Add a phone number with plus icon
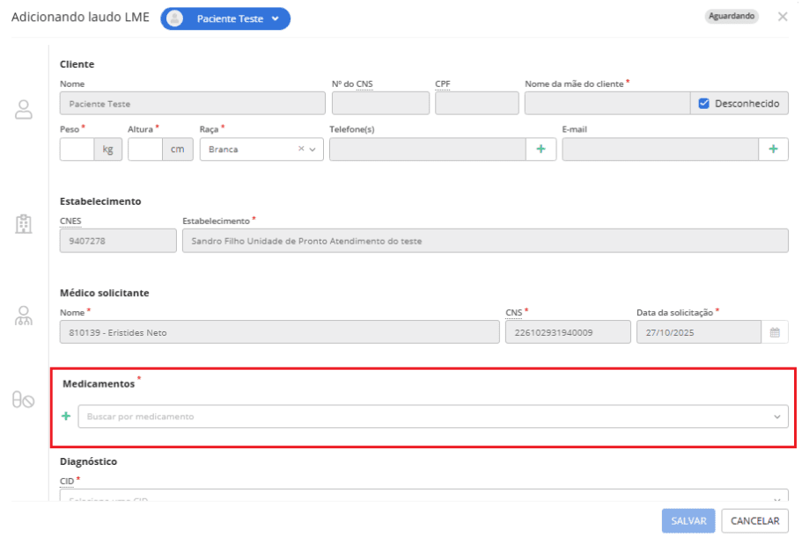 541,149
